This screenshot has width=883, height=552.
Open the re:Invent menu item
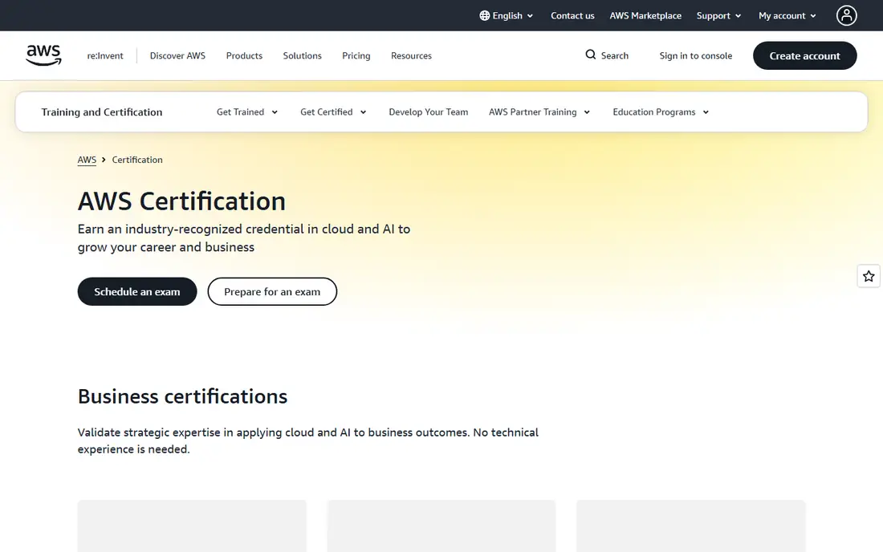(104, 55)
